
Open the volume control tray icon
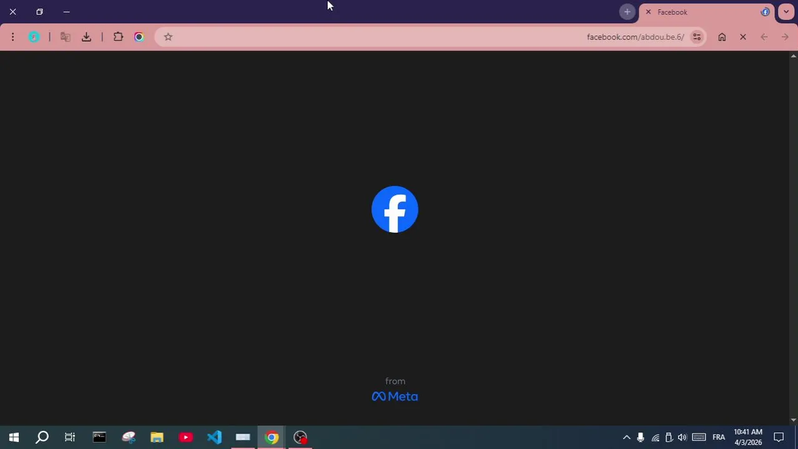tap(682, 437)
